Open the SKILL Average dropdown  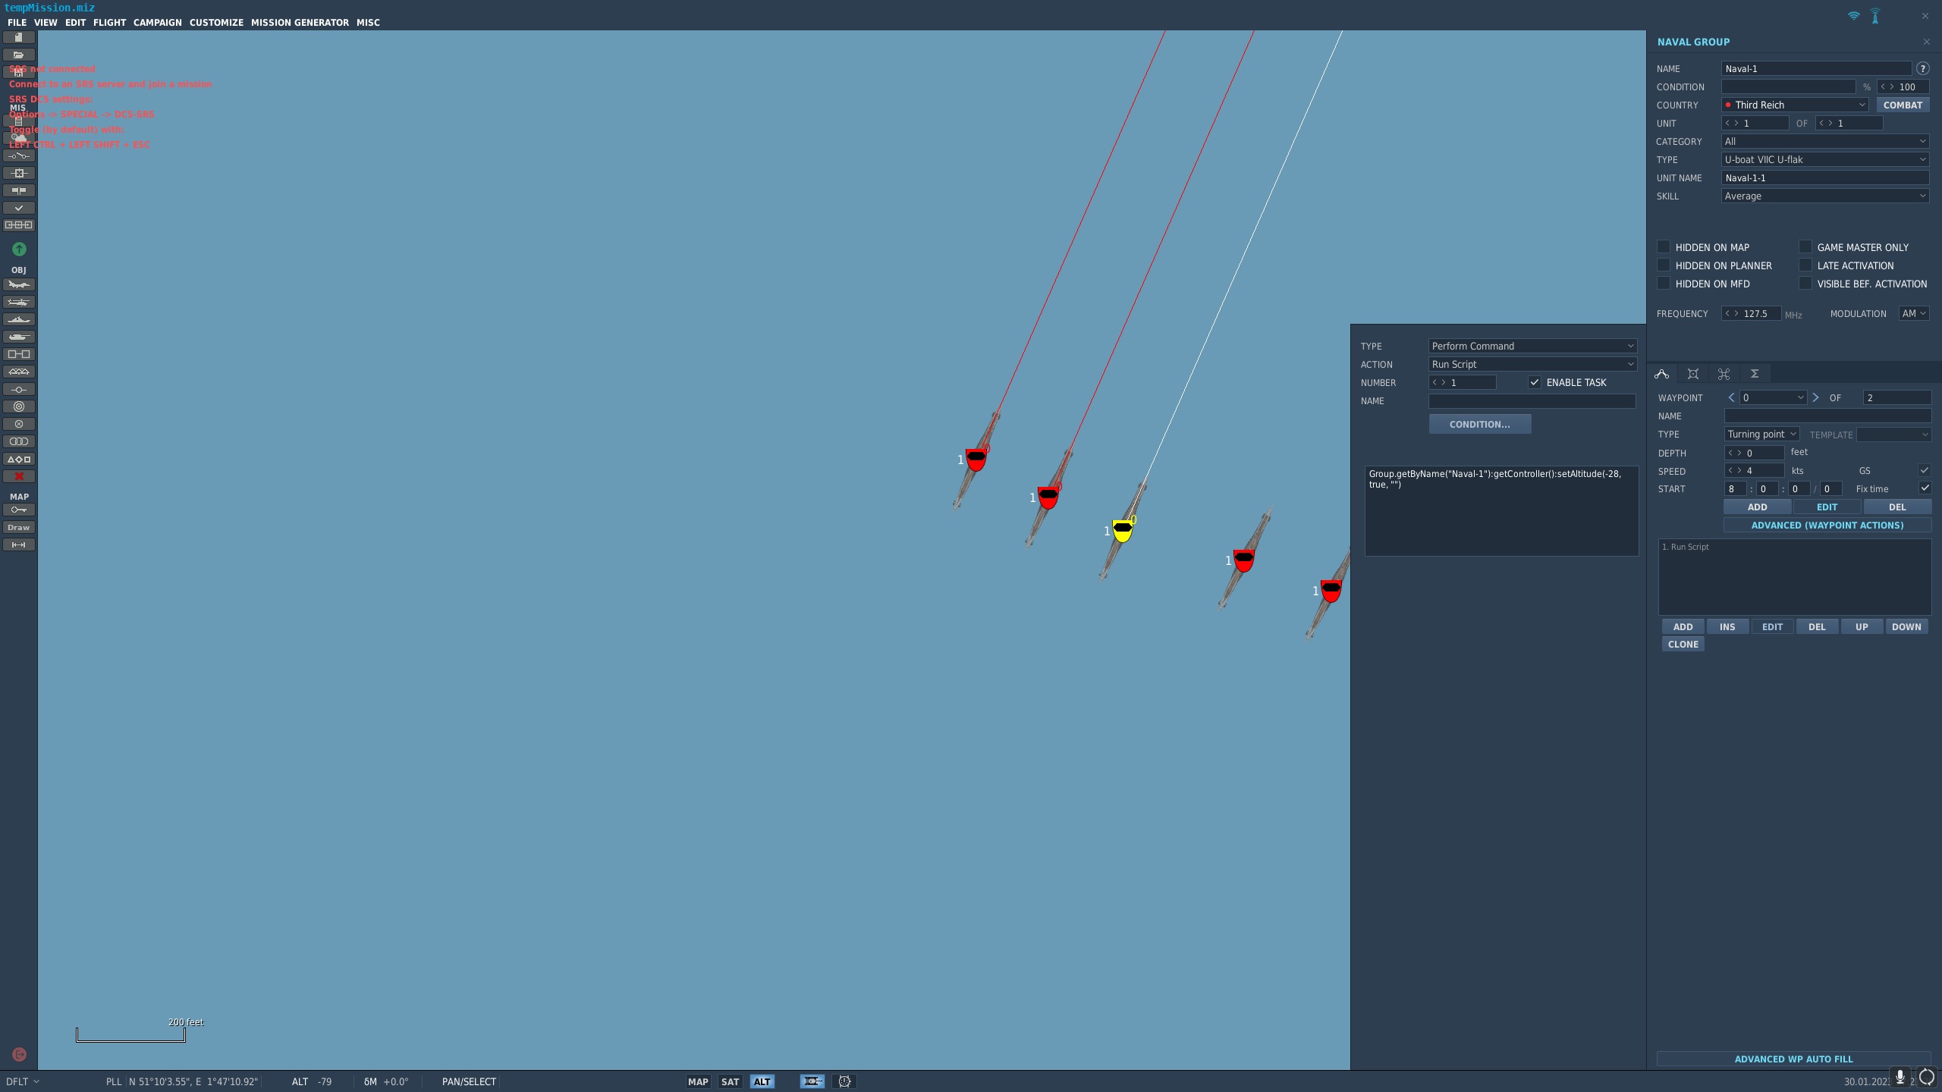click(x=1825, y=196)
